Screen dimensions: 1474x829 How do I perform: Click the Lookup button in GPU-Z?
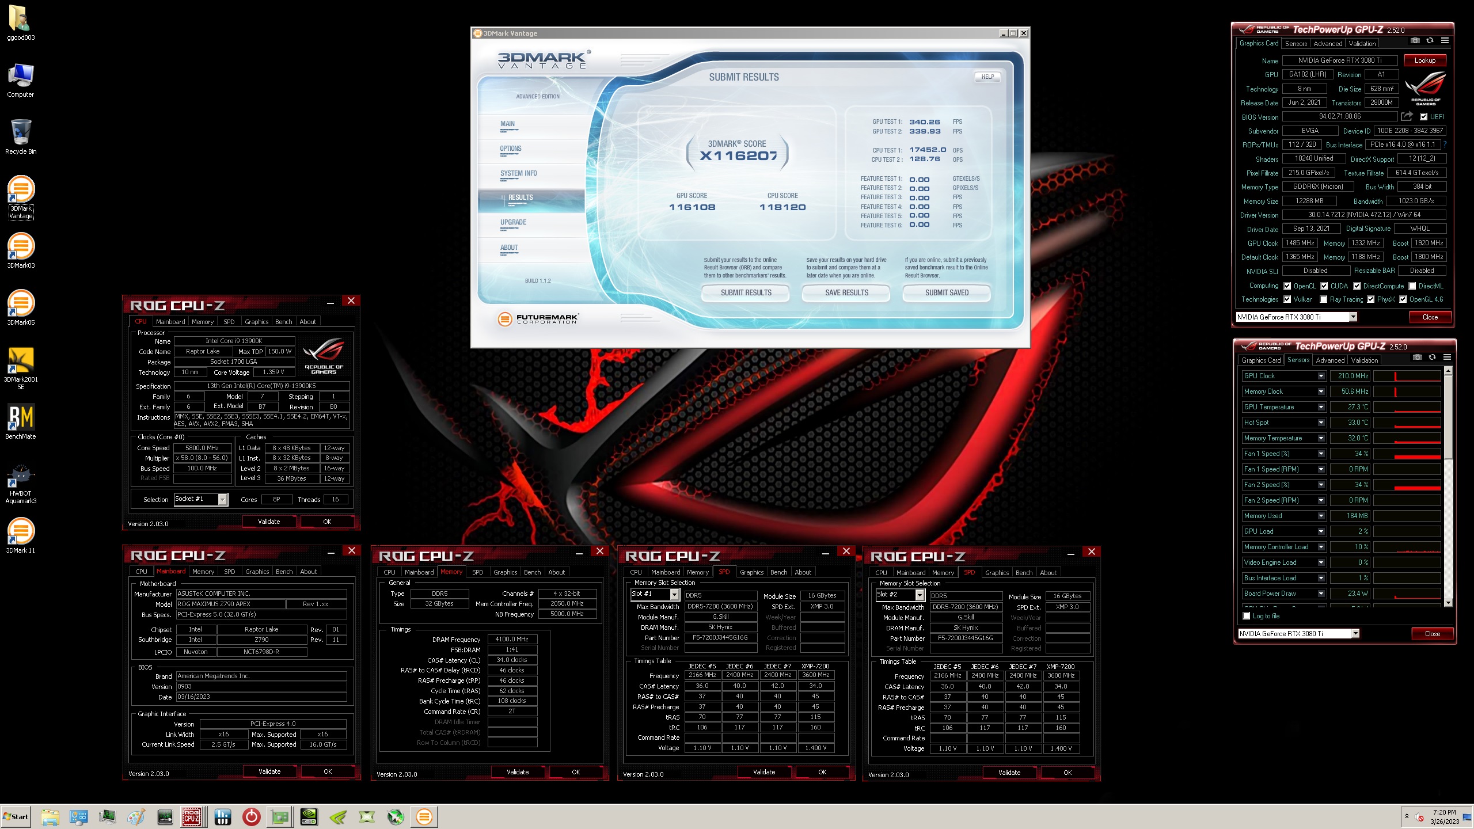1425,60
